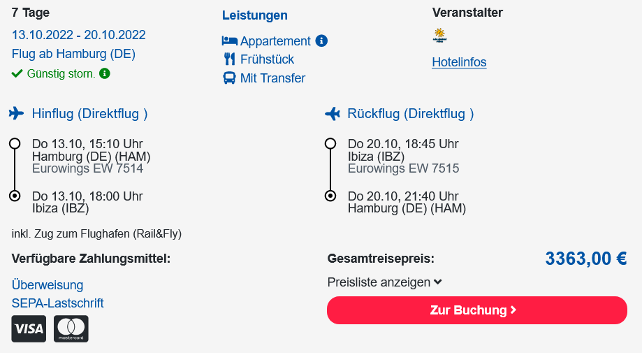This screenshot has height=355, width=642.
Task: Click the bus icon for Mit Transfer
Action: (229, 78)
